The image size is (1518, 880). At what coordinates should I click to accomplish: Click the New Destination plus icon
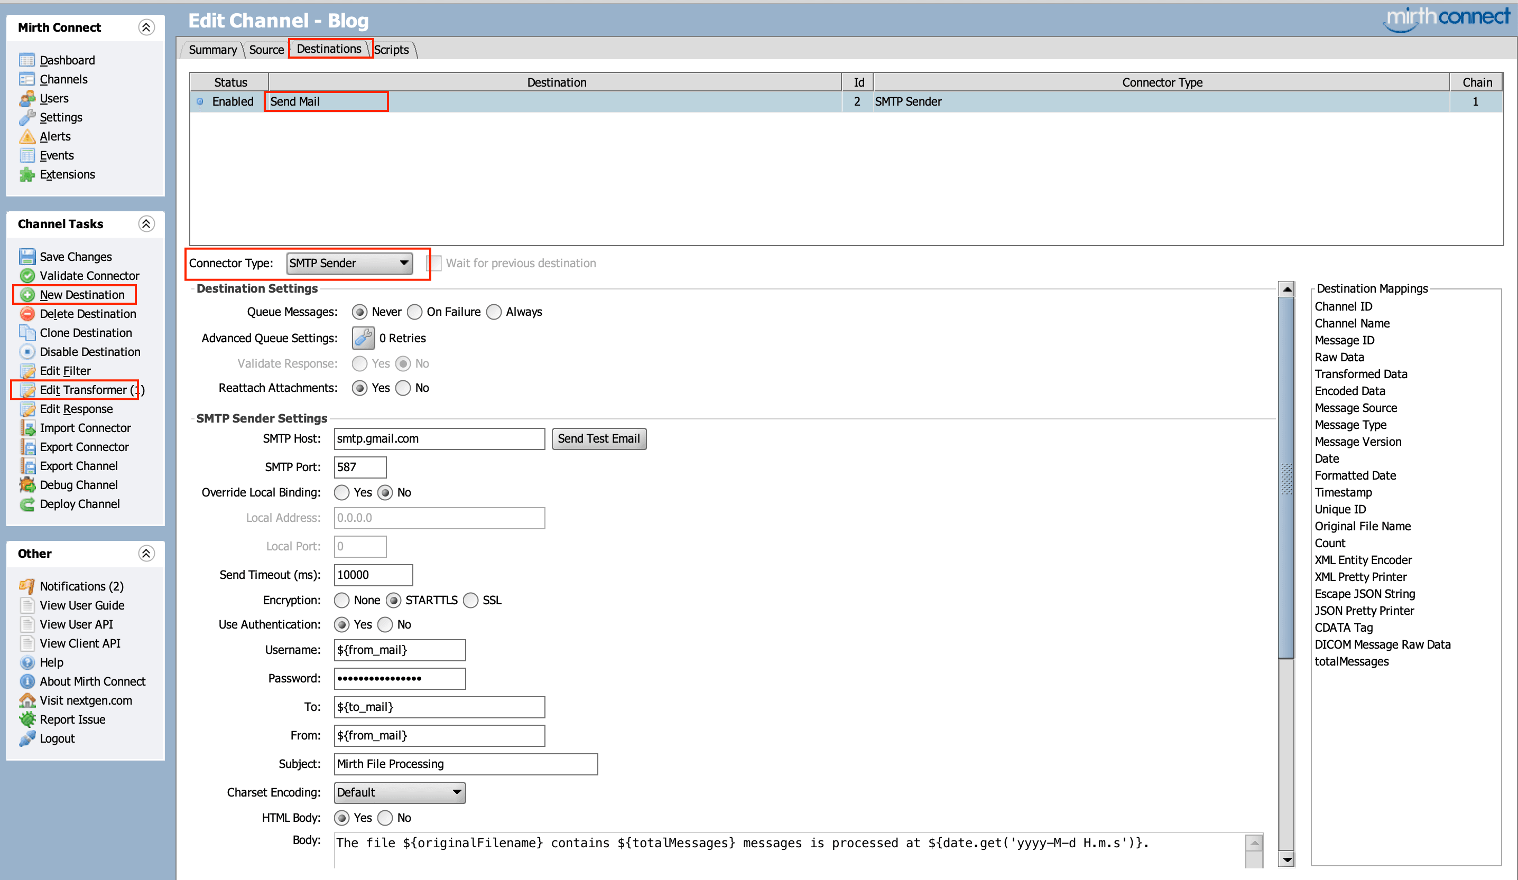(x=27, y=295)
